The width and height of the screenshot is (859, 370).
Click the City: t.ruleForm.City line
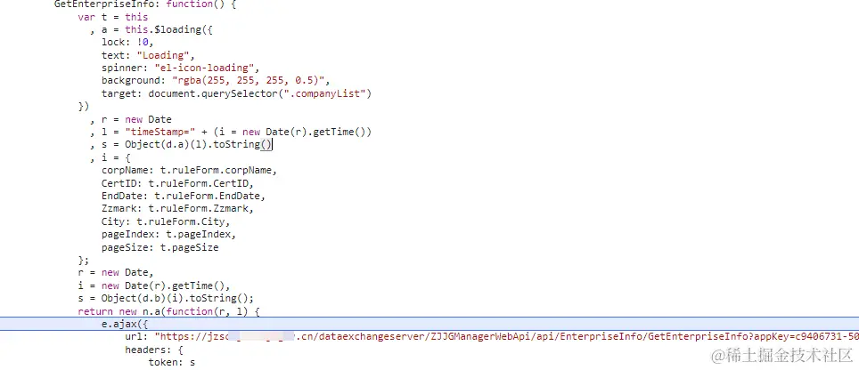pyautogui.click(x=166, y=221)
